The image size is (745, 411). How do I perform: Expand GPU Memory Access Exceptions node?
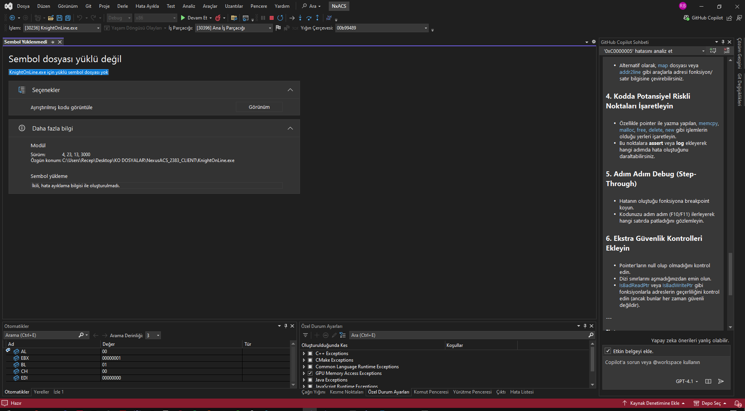point(304,373)
